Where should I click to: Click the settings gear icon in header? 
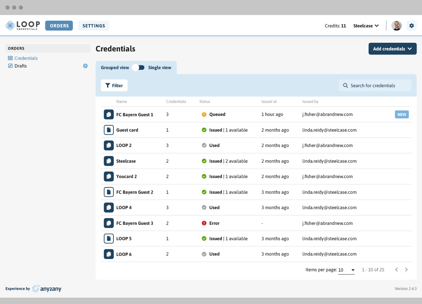pyautogui.click(x=412, y=26)
